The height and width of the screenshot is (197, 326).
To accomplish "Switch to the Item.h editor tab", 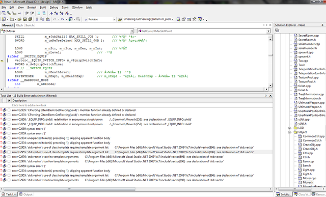I will [x=30, y=25].
